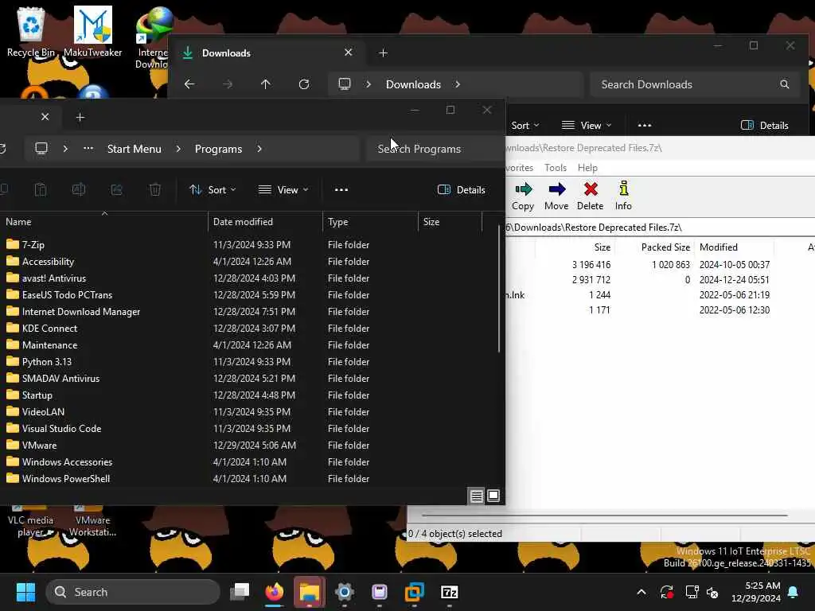
Task: Open View dropdown in Programs window
Action: (283, 189)
